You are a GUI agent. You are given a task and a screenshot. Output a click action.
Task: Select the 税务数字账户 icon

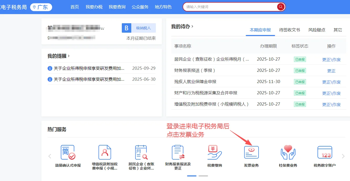325,152
